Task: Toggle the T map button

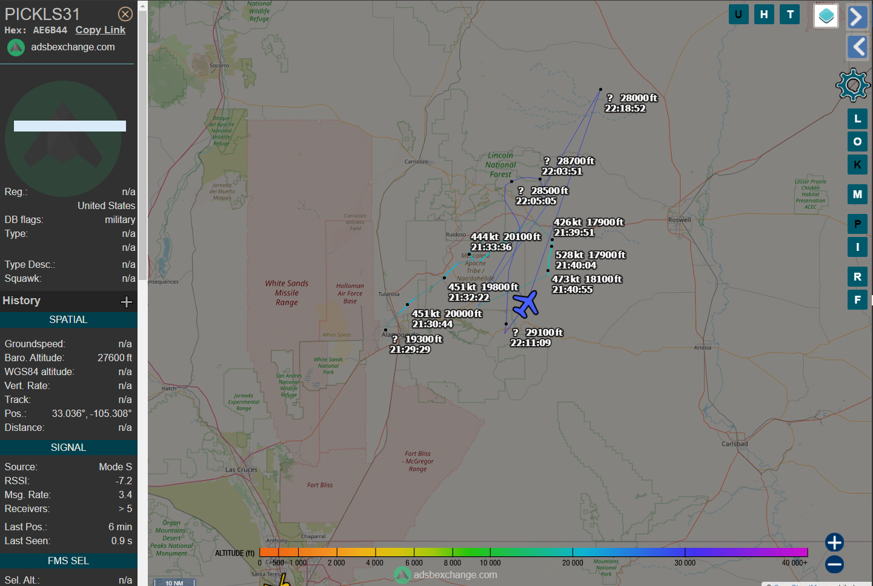Action: (x=790, y=15)
